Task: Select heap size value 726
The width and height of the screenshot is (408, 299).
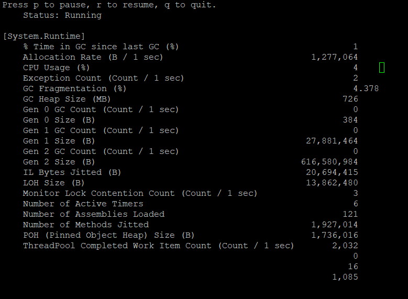Action: click(350, 99)
